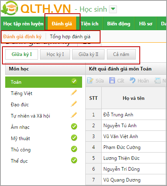This screenshot has width=167, height=186.
Task: Click green checkmark beside Thể dục
Action: [x=74, y=160]
